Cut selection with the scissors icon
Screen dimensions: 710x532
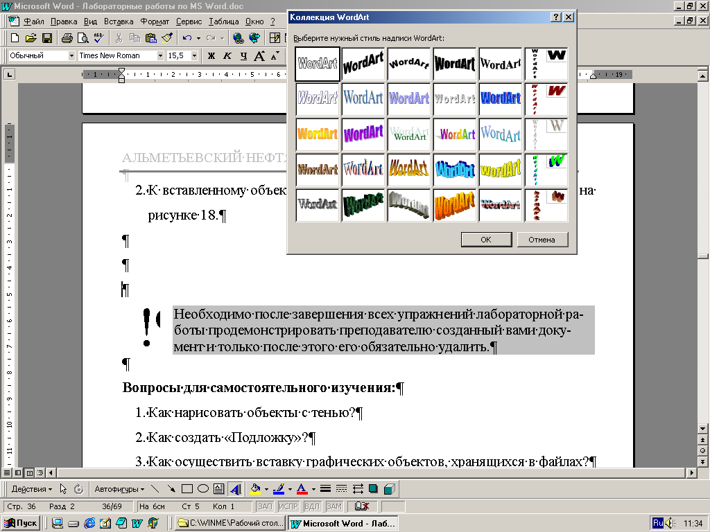pos(119,38)
